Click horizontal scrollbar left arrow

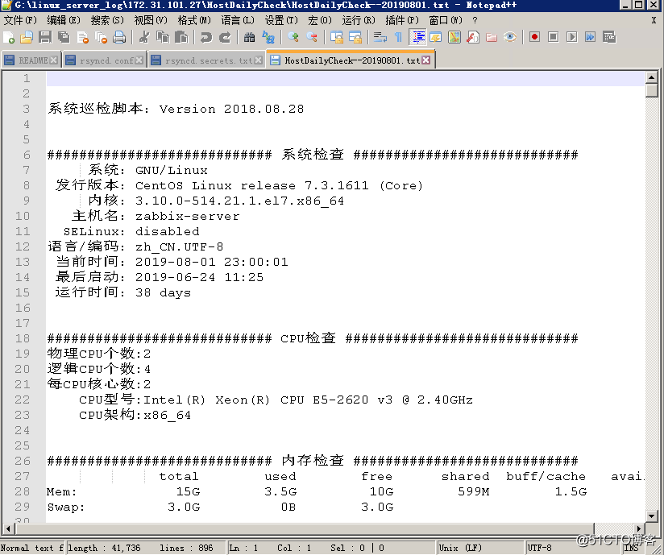9,528
